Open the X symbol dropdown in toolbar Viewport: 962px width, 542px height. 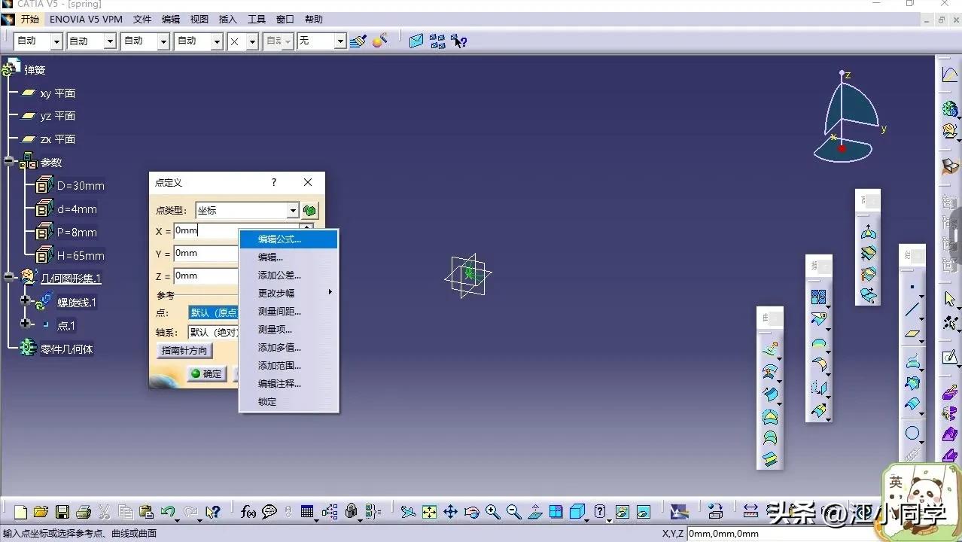[252, 41]
